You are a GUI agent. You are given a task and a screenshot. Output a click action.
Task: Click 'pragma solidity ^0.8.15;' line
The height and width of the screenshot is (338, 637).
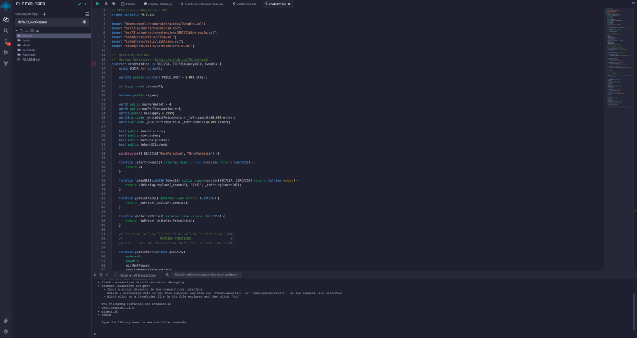coord(133,15)
